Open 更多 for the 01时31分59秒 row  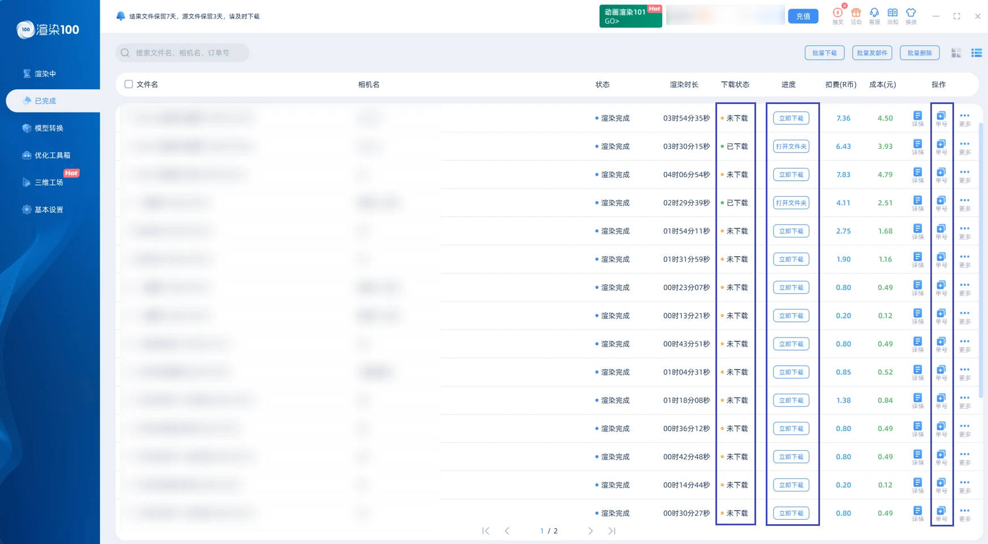click(x=965, y=260)
